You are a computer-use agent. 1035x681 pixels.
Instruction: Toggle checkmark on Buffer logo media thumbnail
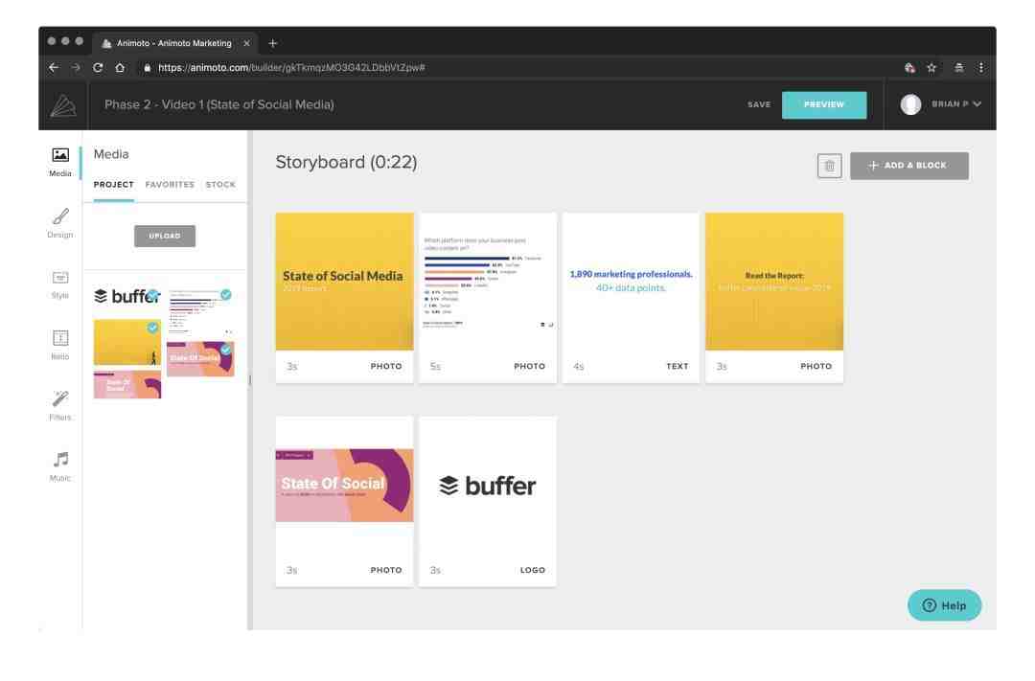coord(153,295)
